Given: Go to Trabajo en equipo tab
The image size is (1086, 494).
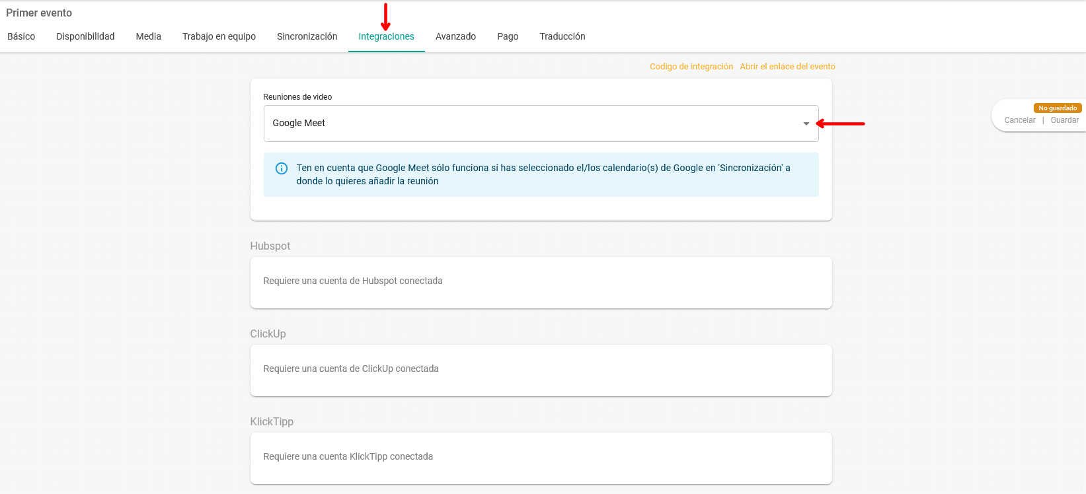Looking at the screenshot, I should click(219, 36).
